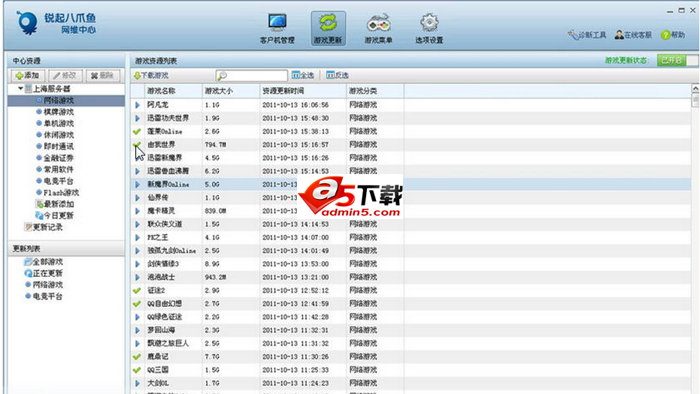Click 下载游戏 download game button
The height and width of the screenshot is (394, 700).
(x=151, y=75)
